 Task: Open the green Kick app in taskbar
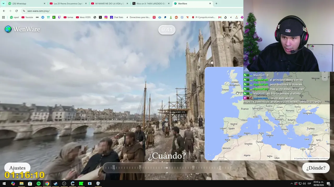point(81,184)
